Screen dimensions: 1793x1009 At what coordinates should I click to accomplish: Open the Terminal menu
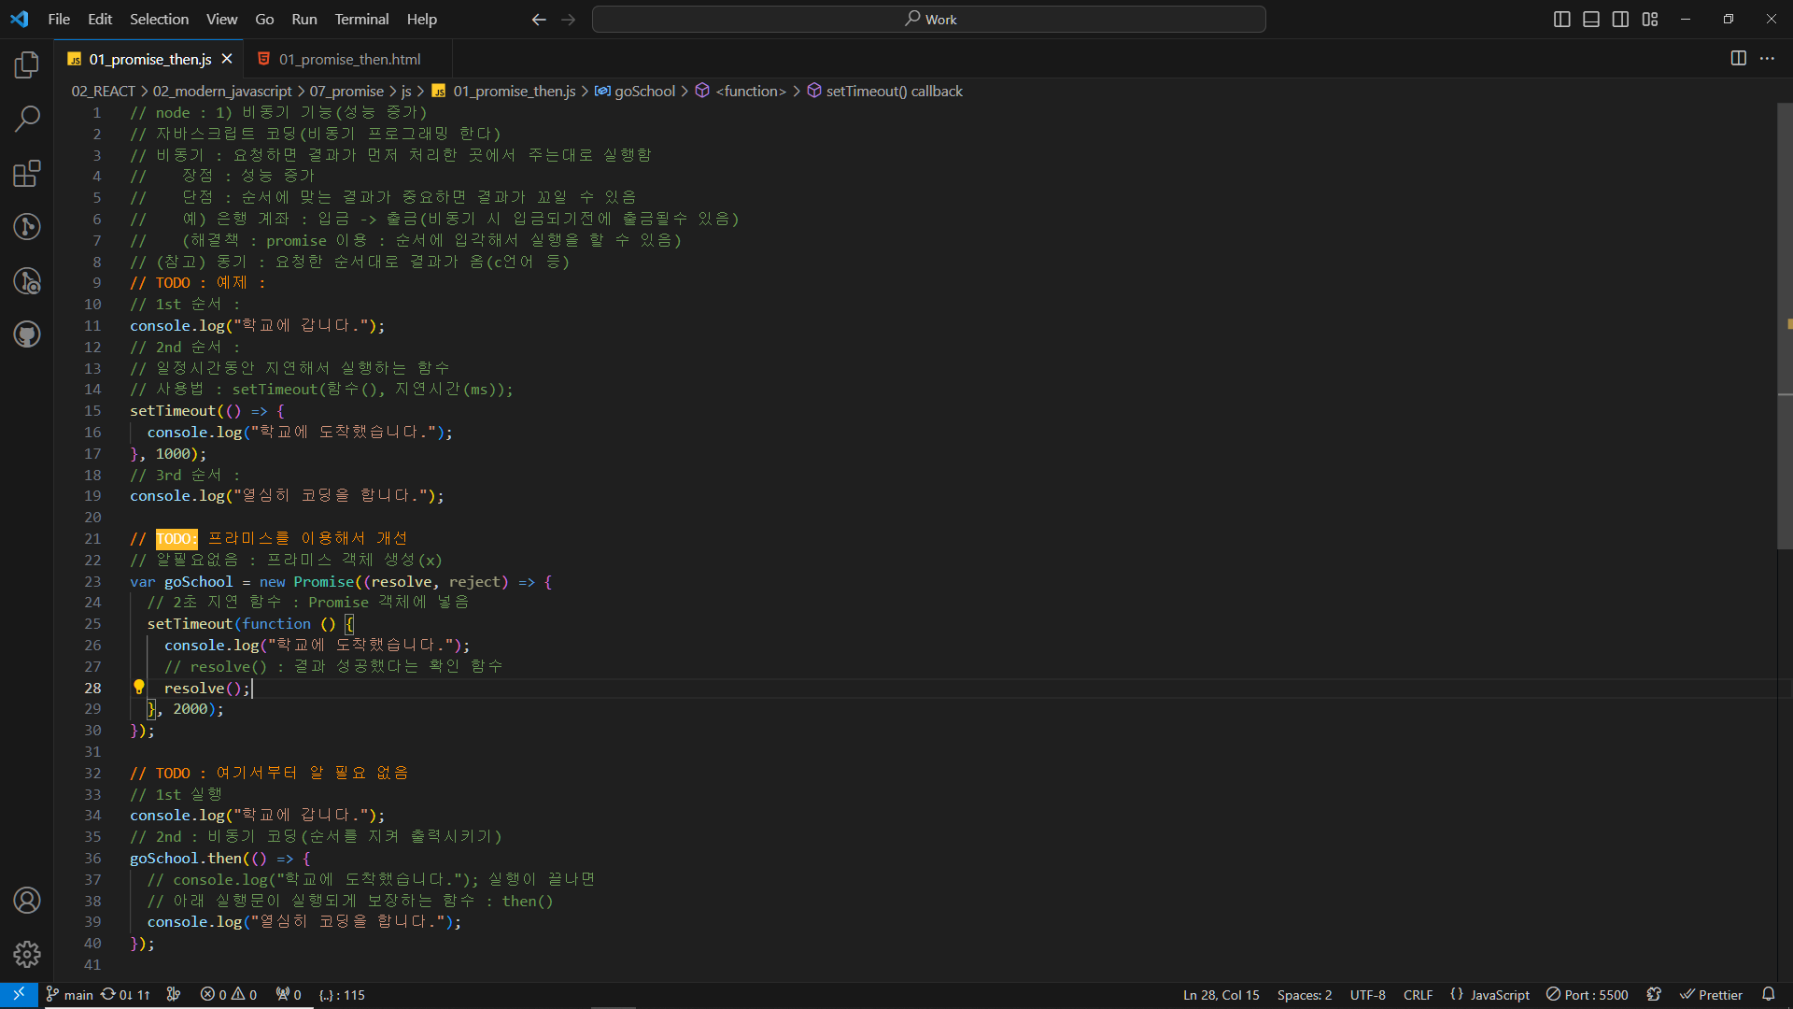tap(361, 19)
